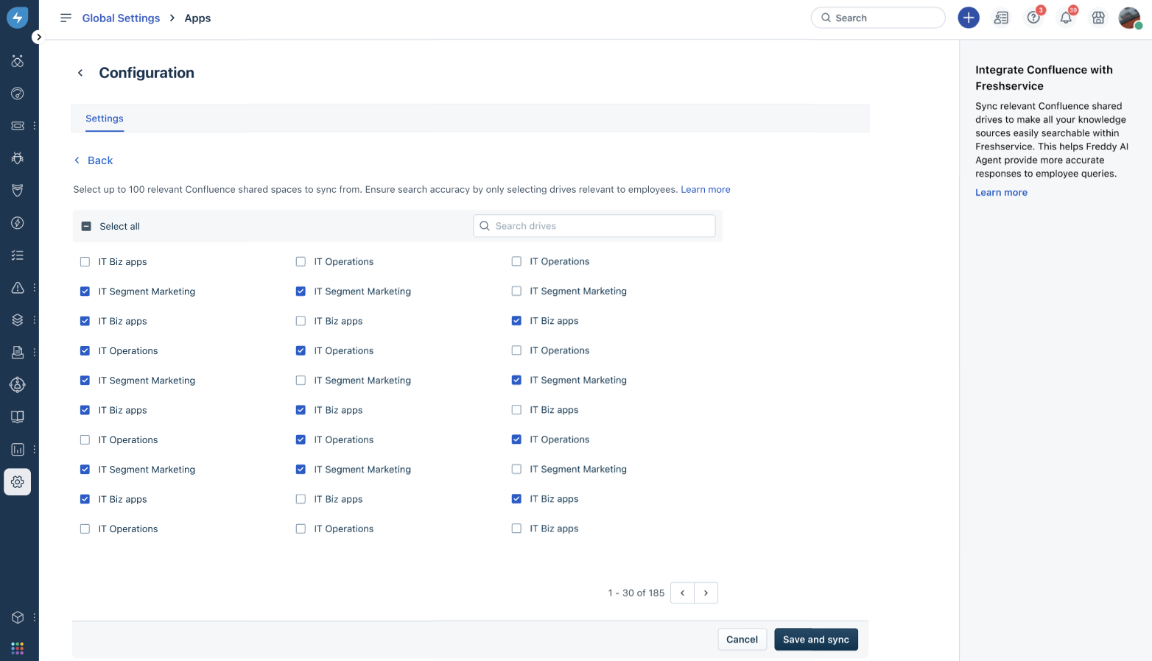The image size is (1152, 661).
Task: Open the cube icon near sidebar bottom
Action: pos(18,618)
